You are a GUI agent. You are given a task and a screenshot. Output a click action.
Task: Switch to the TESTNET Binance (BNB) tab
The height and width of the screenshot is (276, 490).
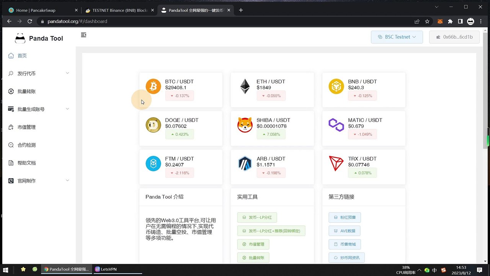[119, 10]
